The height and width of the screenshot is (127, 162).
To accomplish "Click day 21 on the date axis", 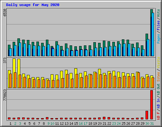I will pos(104,124).
